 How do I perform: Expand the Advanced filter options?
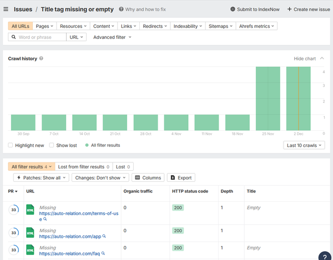112,37
